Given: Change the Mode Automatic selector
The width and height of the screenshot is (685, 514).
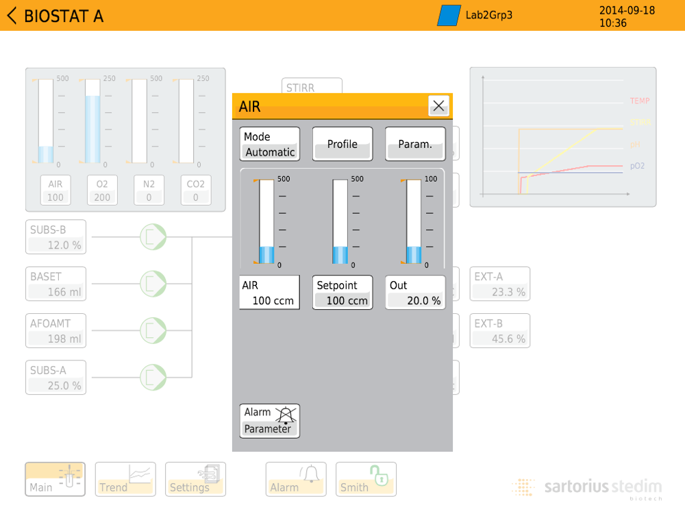Looking at the screenshot, I should pyautogui.click(x=269, y=144).
